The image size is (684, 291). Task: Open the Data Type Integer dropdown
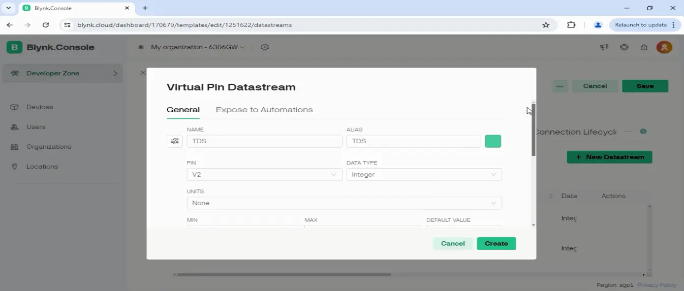424,175
